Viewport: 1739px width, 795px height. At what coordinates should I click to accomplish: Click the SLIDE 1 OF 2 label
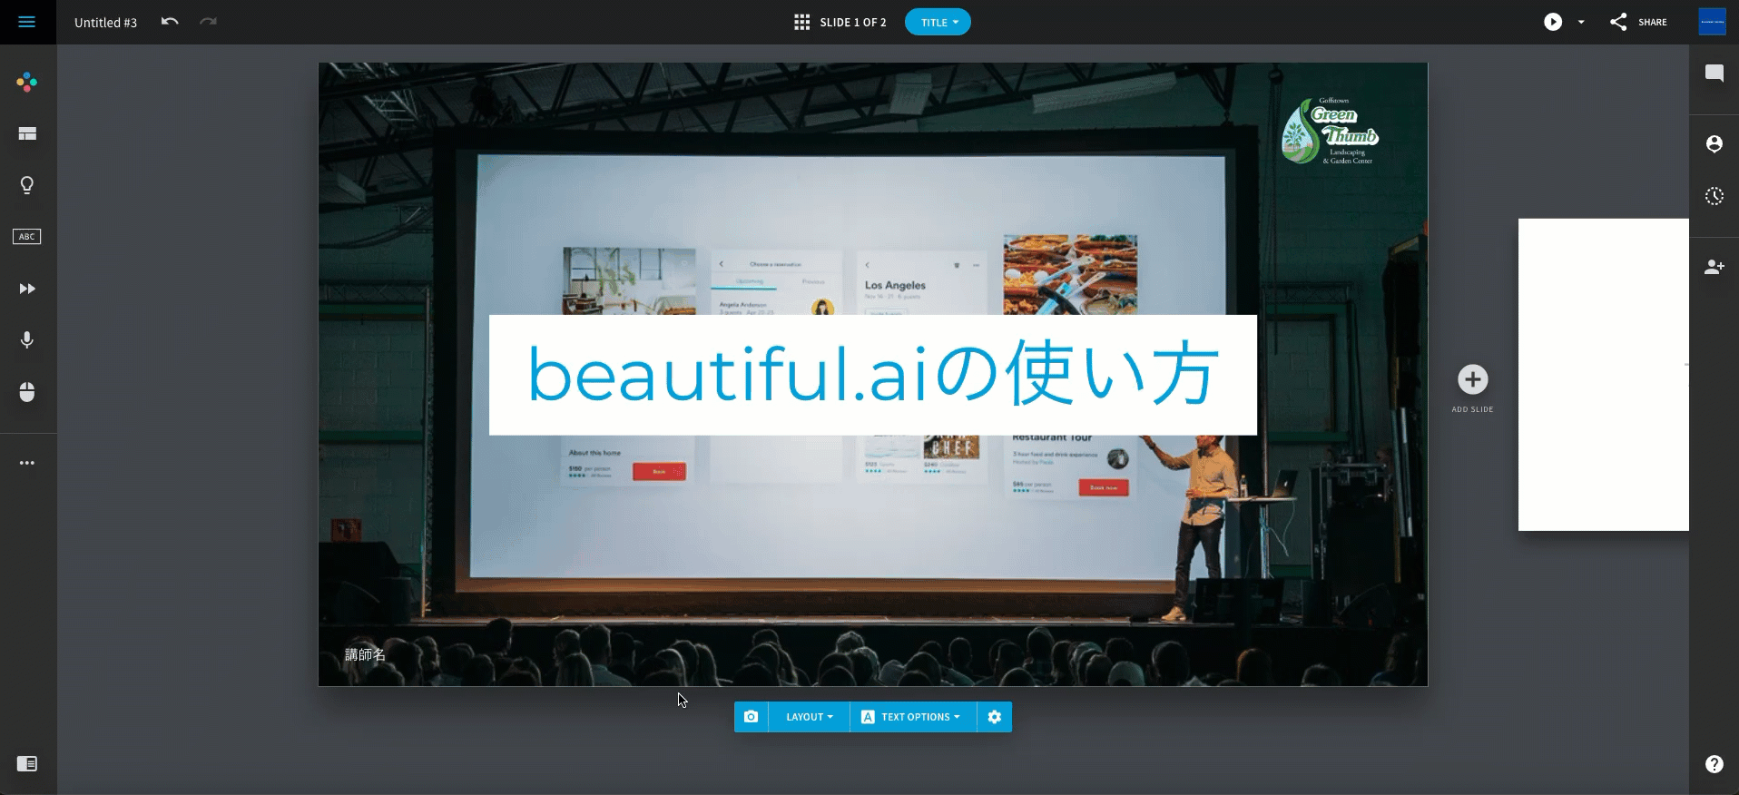pos(853,22)
